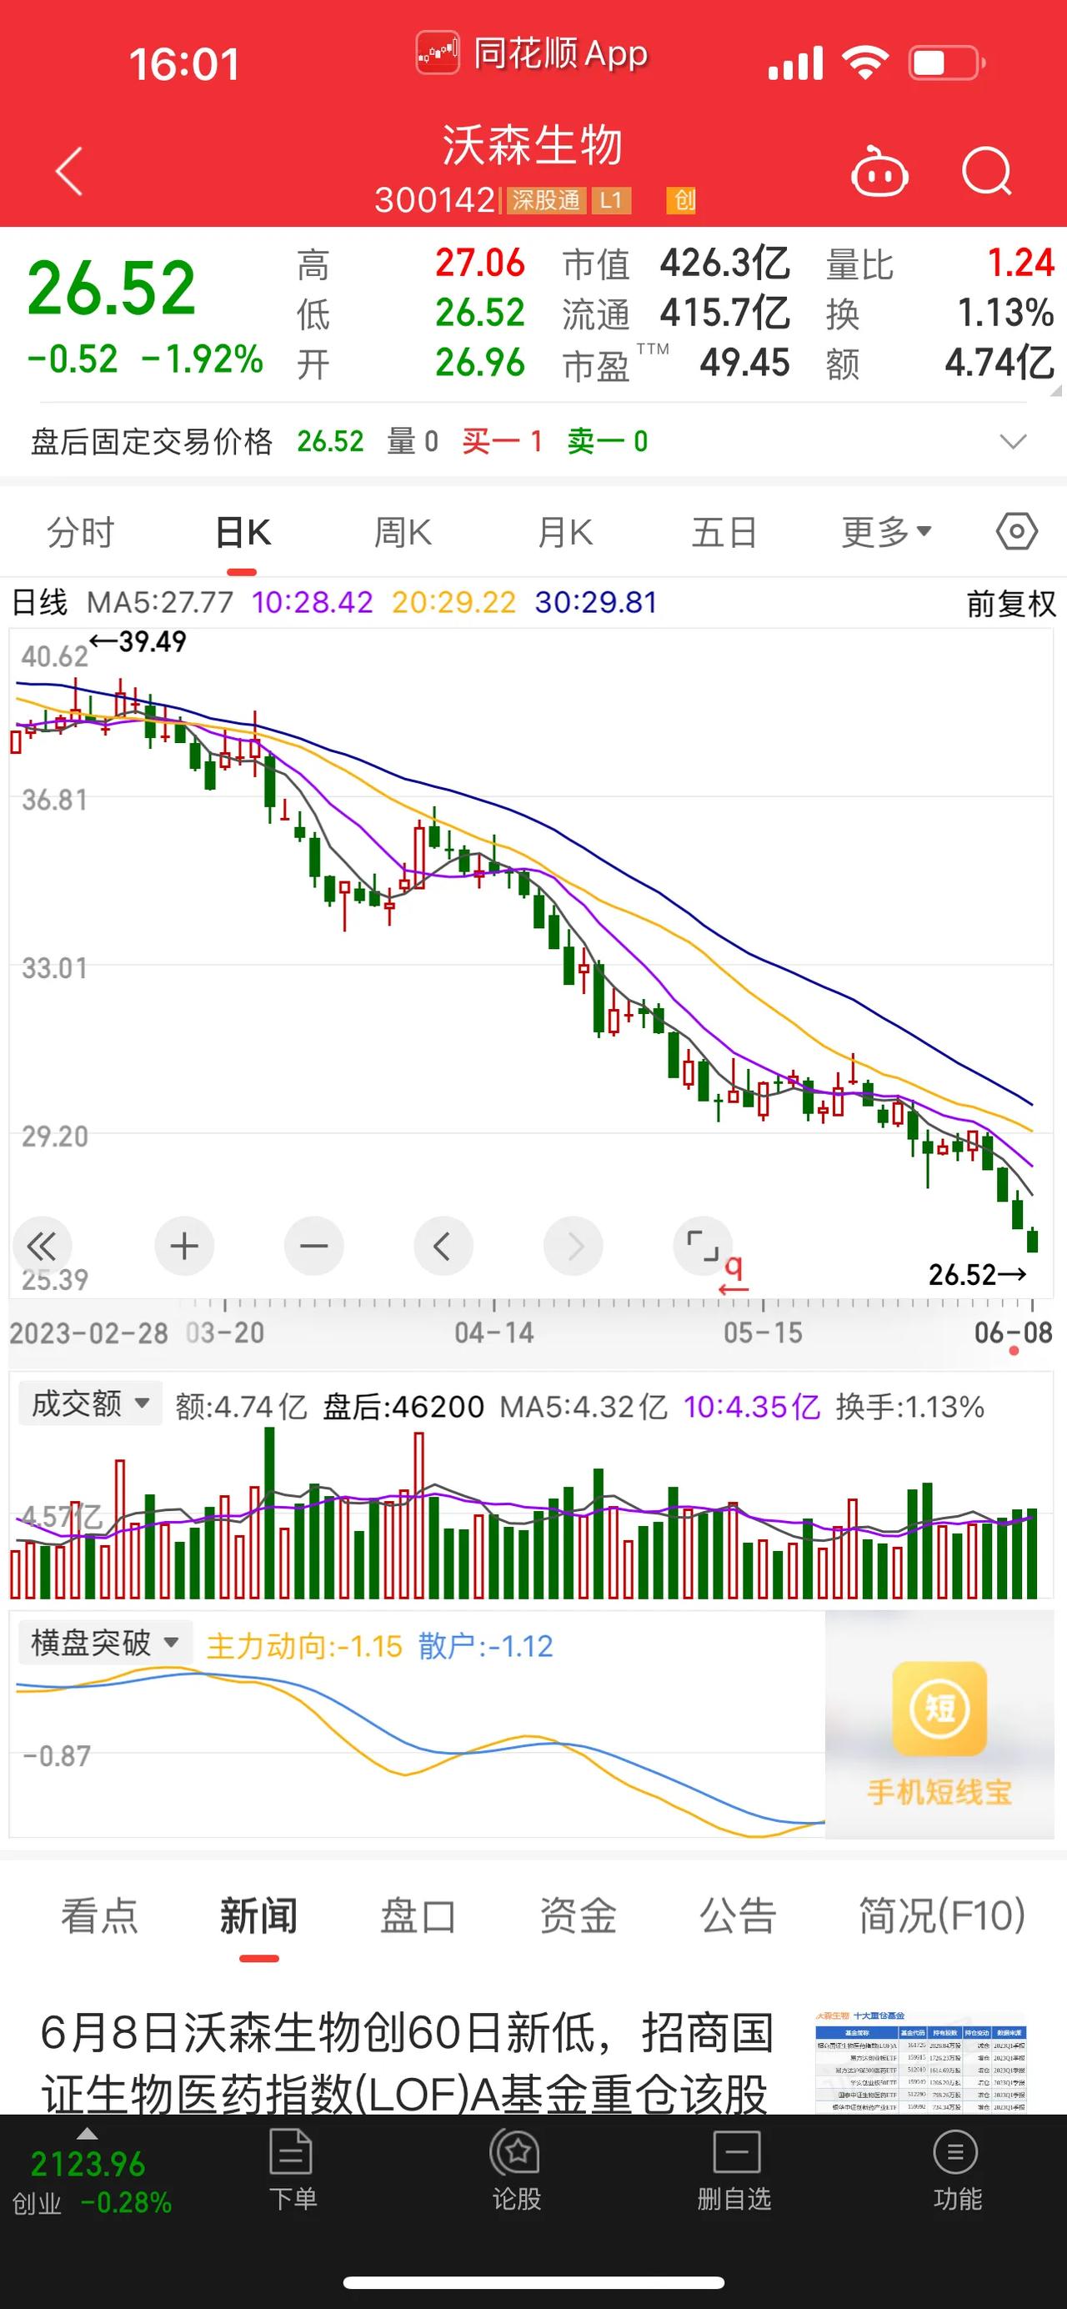
Task: Tap stock title 沃森生物
Action: pos(533,145)
